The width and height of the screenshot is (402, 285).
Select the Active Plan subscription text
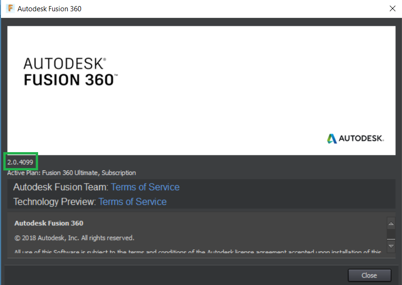pyautogui.click(x=71, y=173)
